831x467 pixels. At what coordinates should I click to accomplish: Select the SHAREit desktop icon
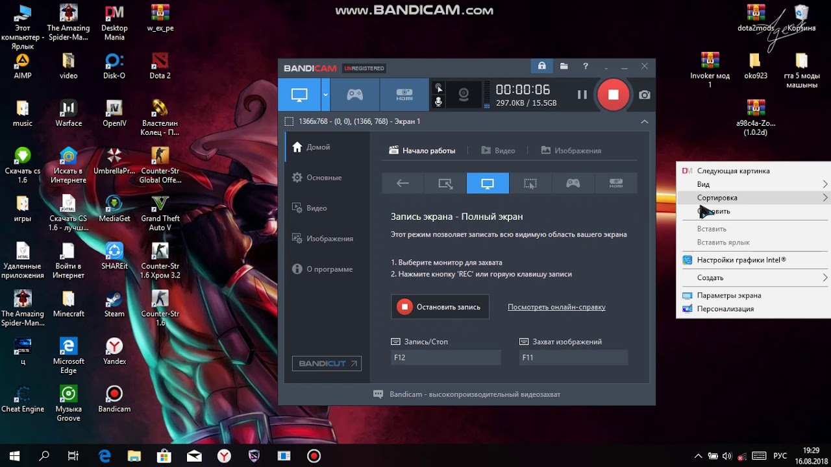click(x=114, y=257)
